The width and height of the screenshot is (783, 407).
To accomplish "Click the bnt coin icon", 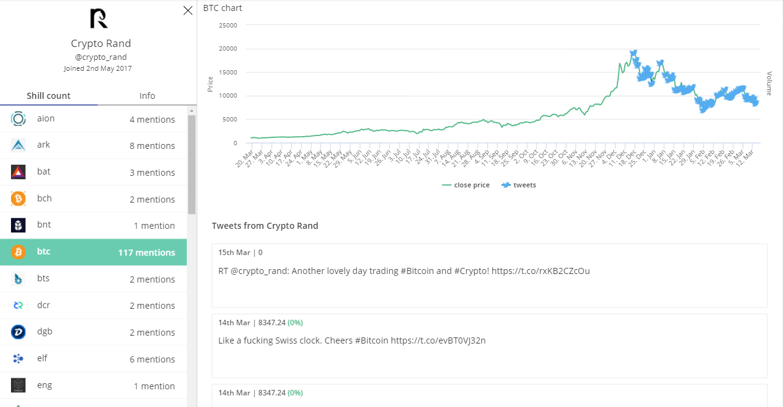I will 18,225.
